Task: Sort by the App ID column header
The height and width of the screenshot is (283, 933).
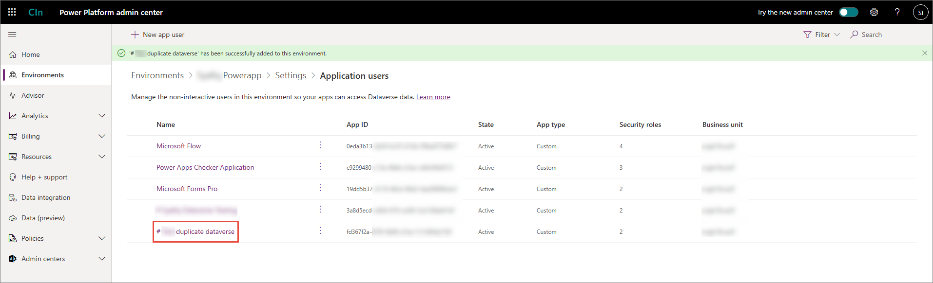Action: (357, 124)
